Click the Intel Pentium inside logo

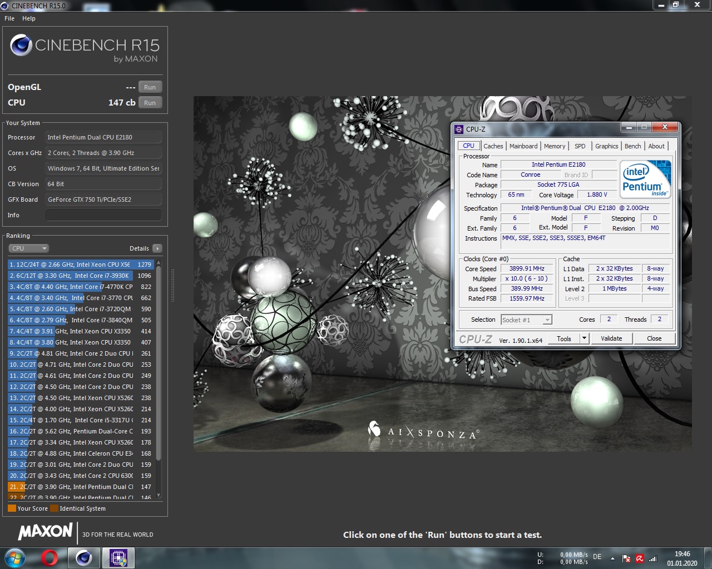point(645,179)
